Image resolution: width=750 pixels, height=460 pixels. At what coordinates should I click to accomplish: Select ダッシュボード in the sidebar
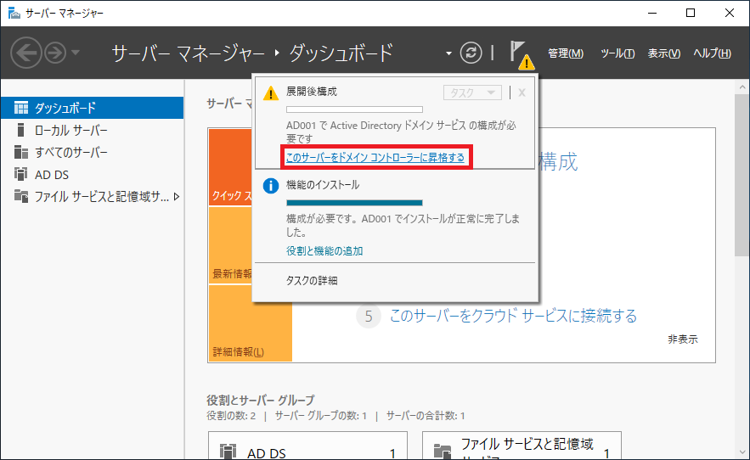click(92, 108)
